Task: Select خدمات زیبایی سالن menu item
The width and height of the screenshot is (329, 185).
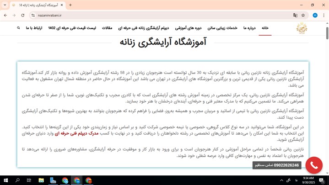Action: coord(222,28)
